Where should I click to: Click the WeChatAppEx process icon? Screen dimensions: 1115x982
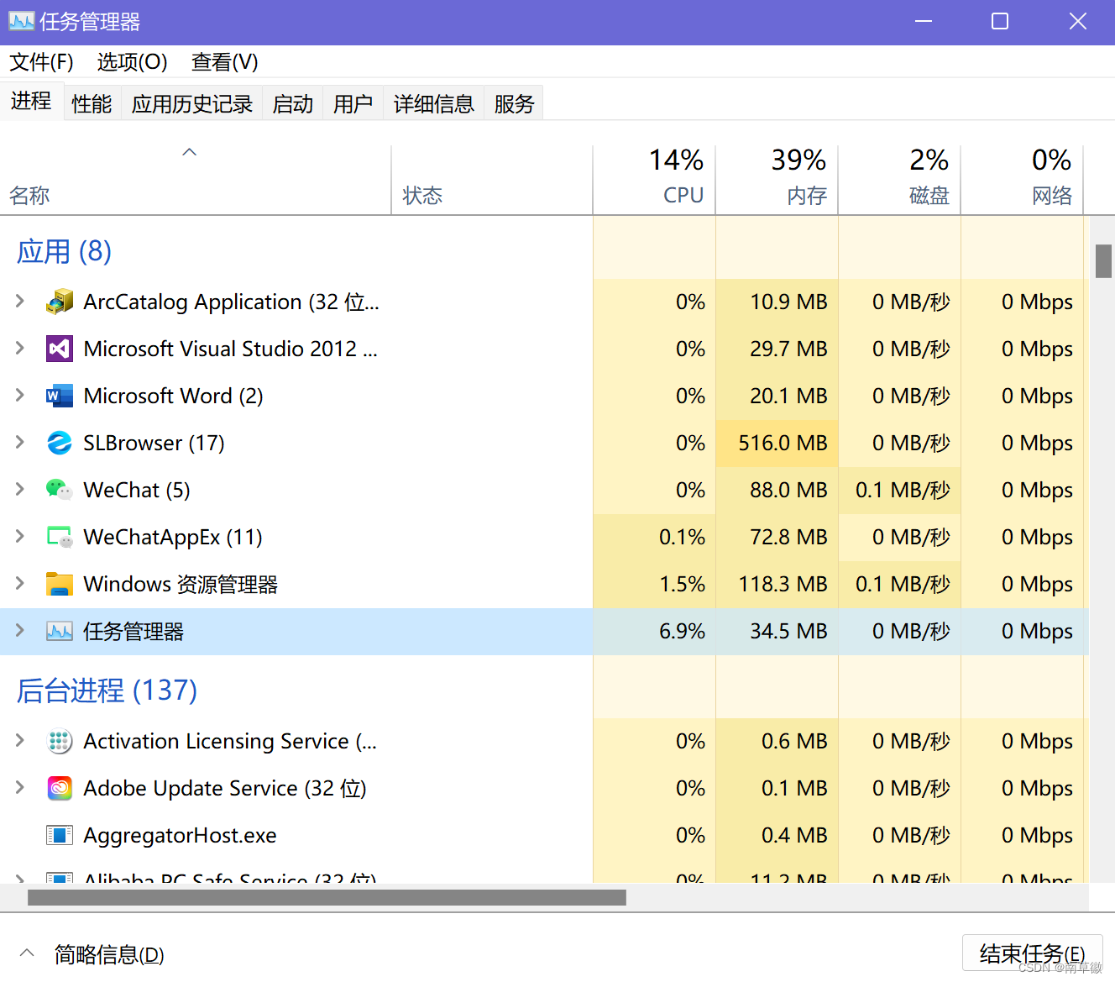tap(60, 537)
